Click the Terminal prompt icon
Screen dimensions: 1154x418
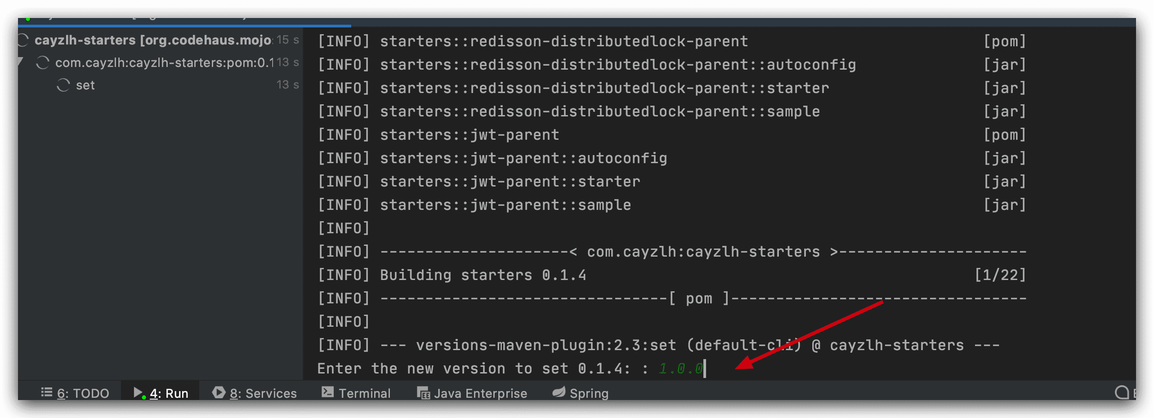tap(328, 392)
